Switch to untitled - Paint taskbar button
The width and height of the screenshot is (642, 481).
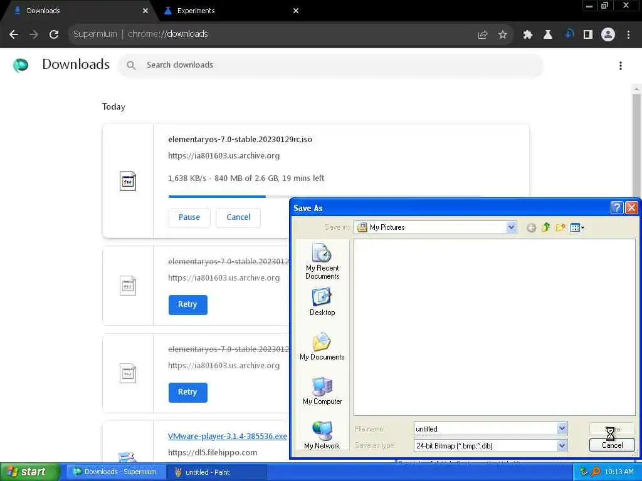click(x=217, y=472)
